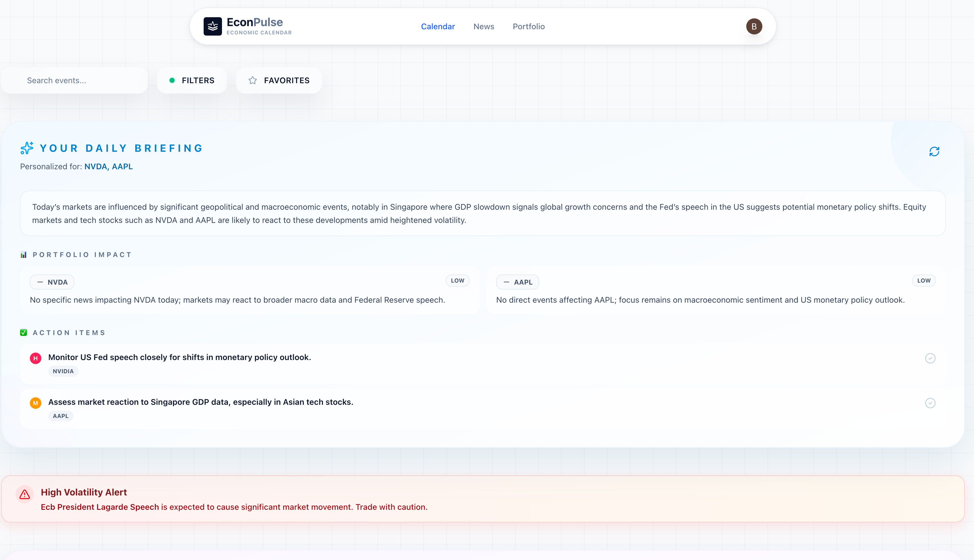Click the Favorites star icon
This screenshot has width=974, height=560.
pyautogui.click(x=253, y=80)
